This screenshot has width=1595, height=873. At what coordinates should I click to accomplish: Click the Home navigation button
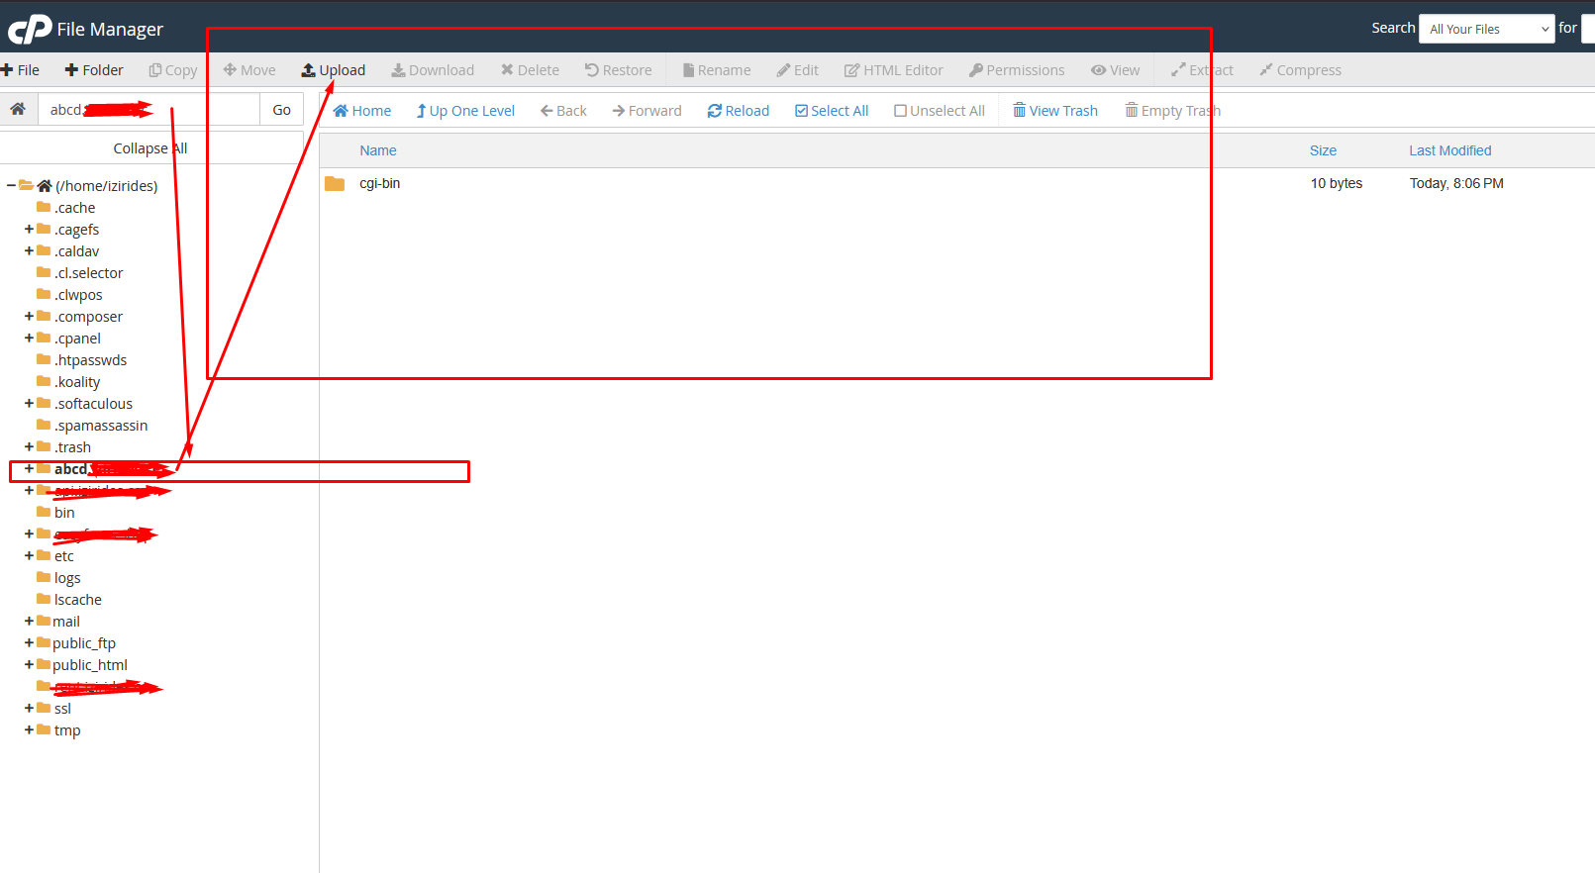point(362,111)
